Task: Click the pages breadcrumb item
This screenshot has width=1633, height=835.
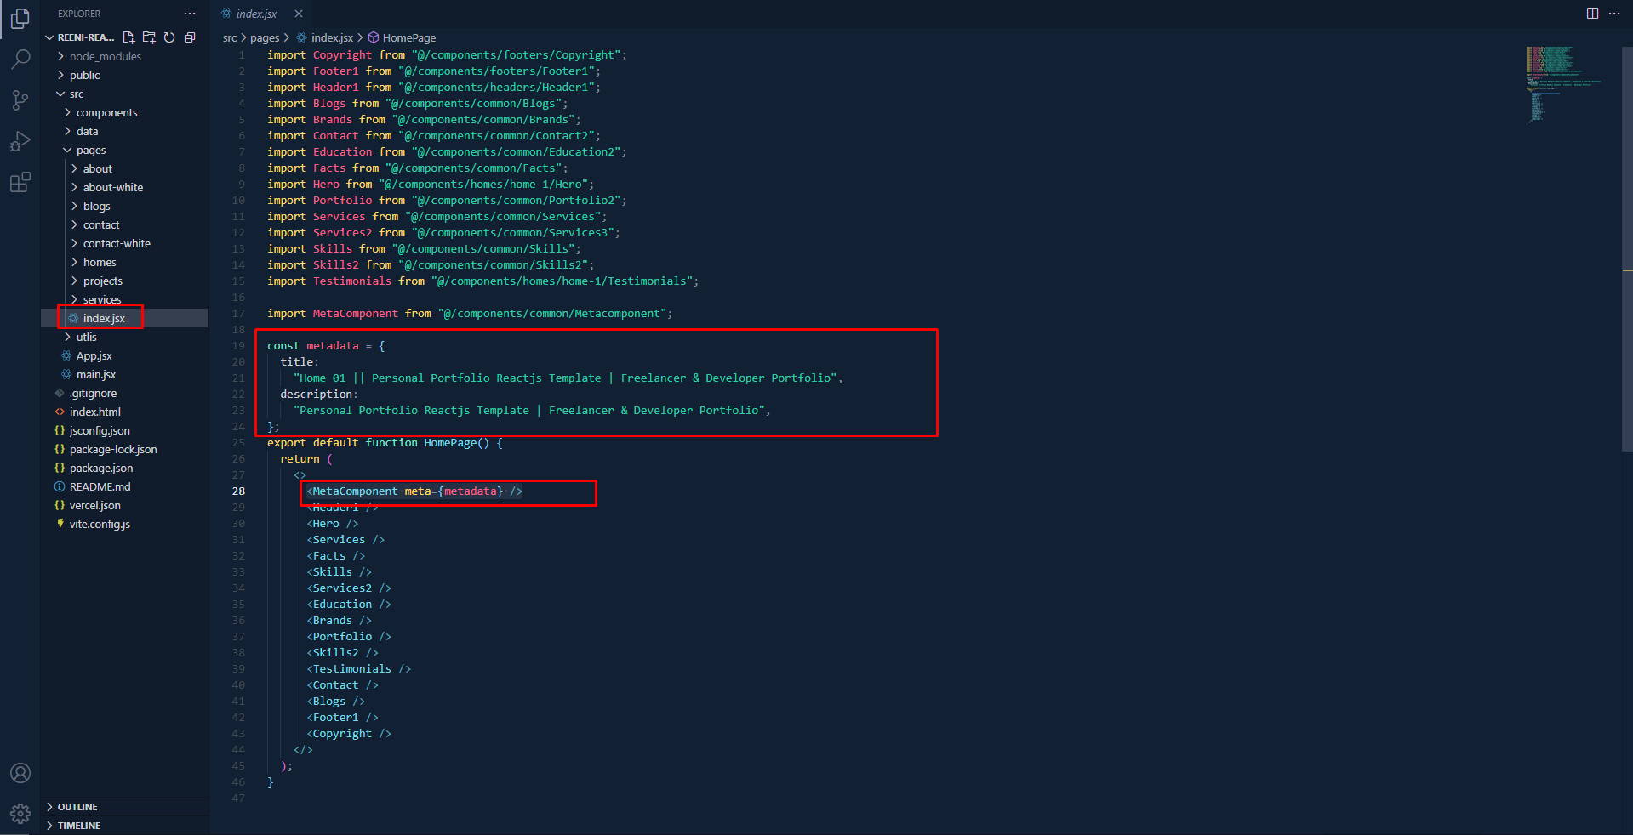Action: pyautogui.click(x=265, y=37)
